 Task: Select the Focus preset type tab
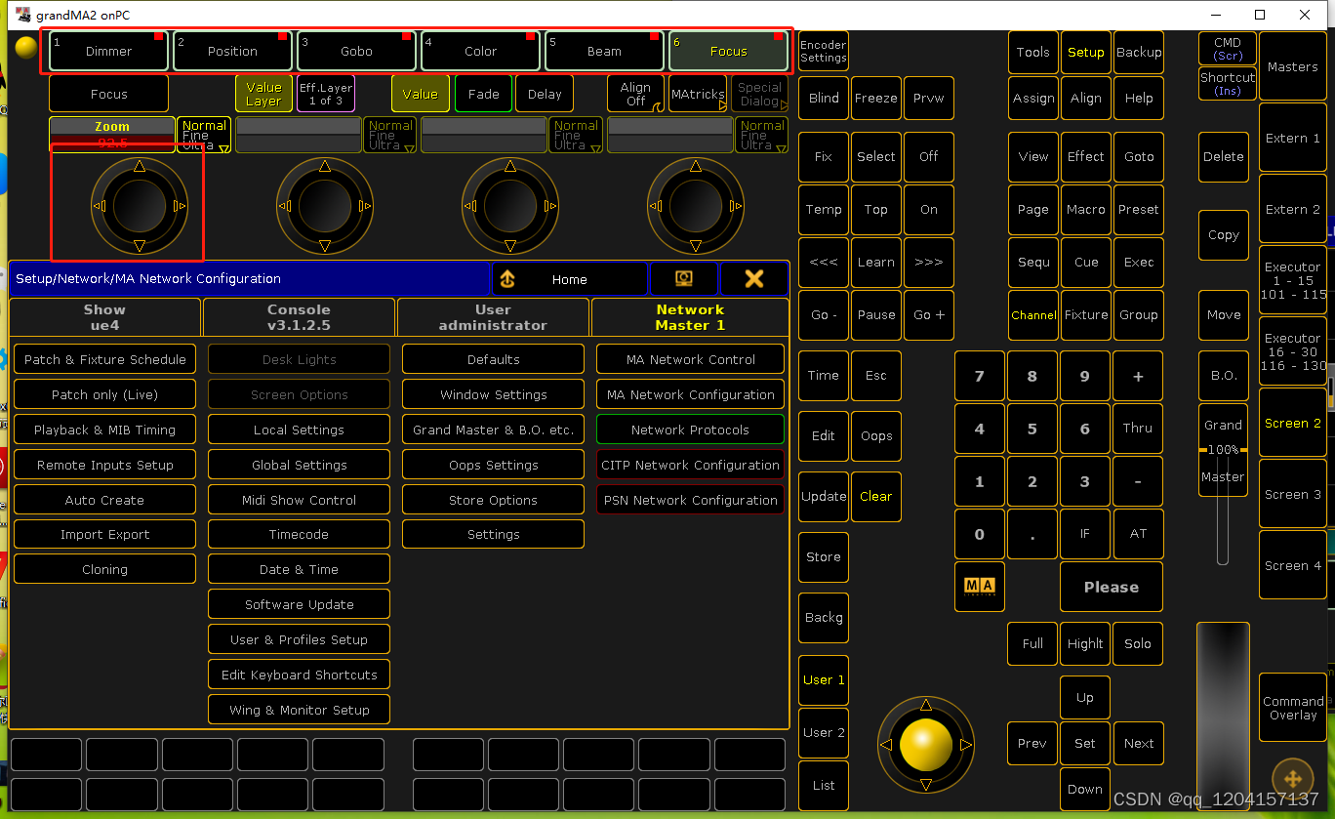(x=728, y=51)
